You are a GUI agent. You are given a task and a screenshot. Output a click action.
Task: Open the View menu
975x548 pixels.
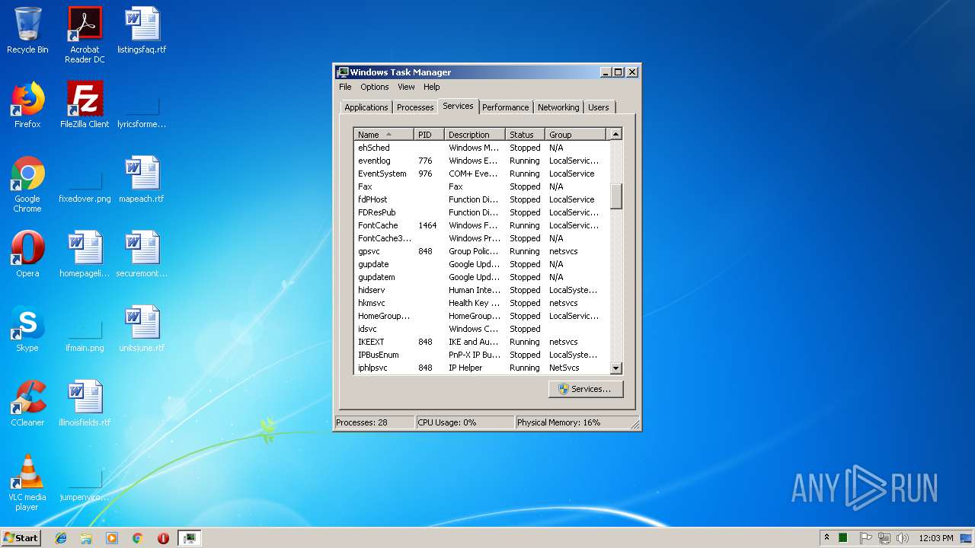pyautogui.click(x=406, y=87)
